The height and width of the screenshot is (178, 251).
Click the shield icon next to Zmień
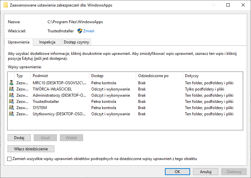[80, 31]
